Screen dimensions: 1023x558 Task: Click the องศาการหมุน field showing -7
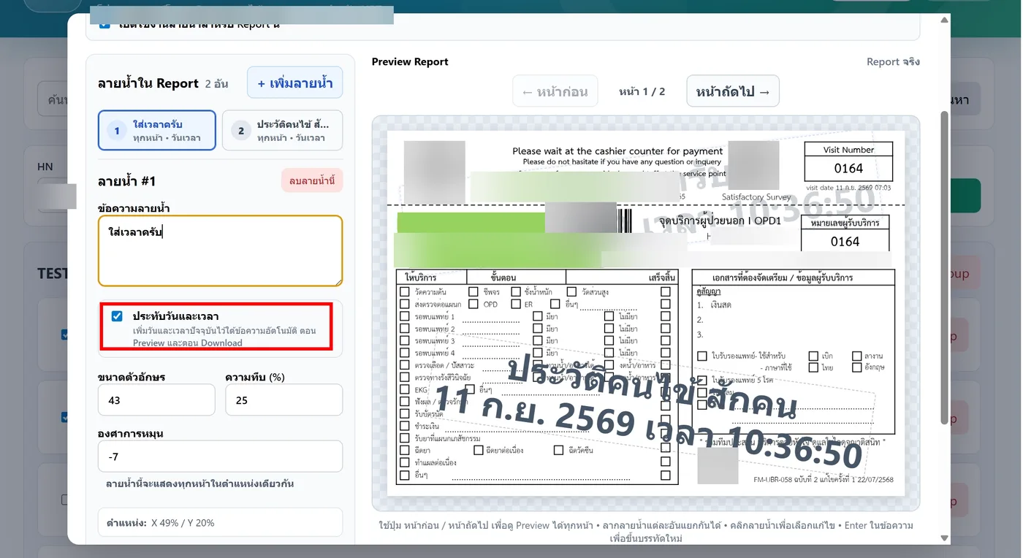pyautogui.click(x=220, y=456)
